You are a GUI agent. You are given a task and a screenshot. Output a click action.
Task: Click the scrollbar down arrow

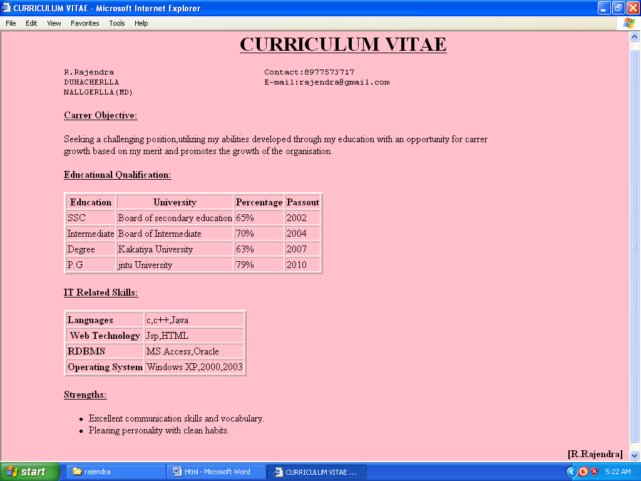point(635,455)
